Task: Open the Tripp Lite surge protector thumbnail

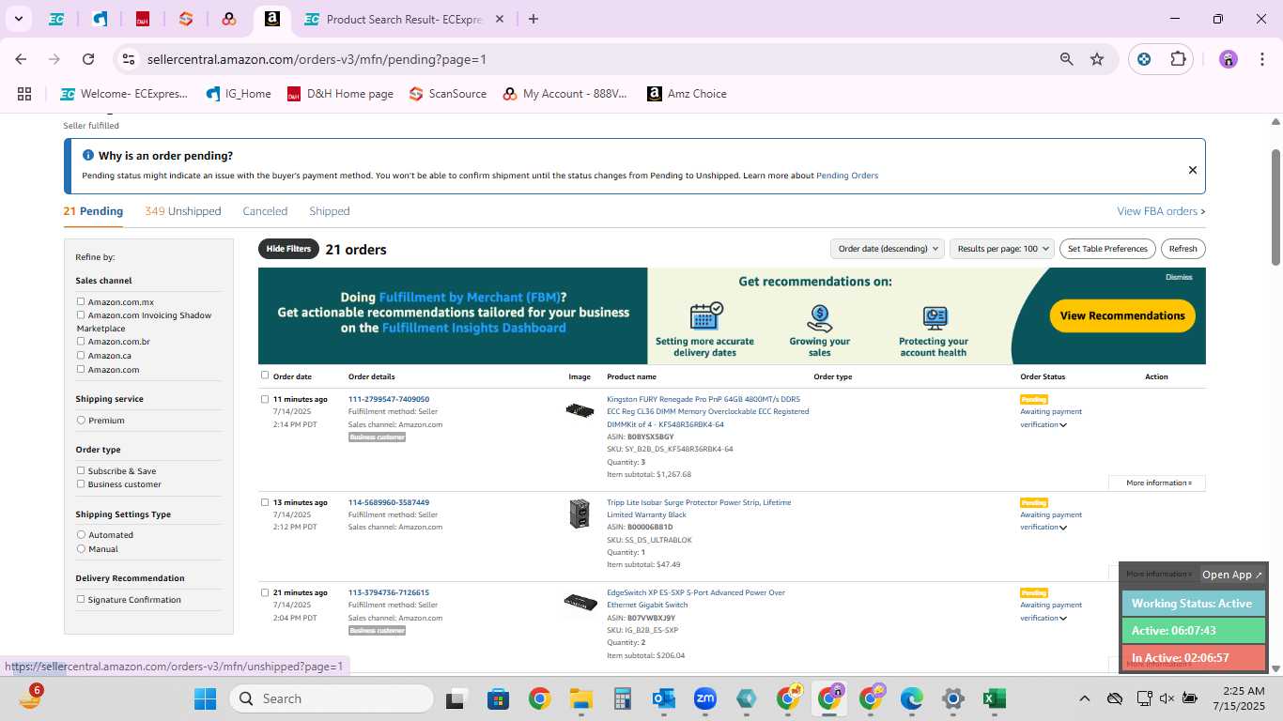Action: [x=580, y=514]
